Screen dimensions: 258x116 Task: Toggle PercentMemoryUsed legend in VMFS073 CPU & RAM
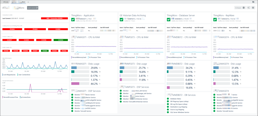127,57
